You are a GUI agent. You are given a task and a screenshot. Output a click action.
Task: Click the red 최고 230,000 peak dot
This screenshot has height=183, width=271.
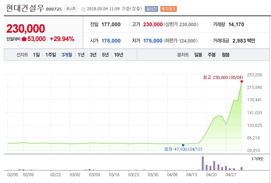pyautogui.click(x=242, y=81)
